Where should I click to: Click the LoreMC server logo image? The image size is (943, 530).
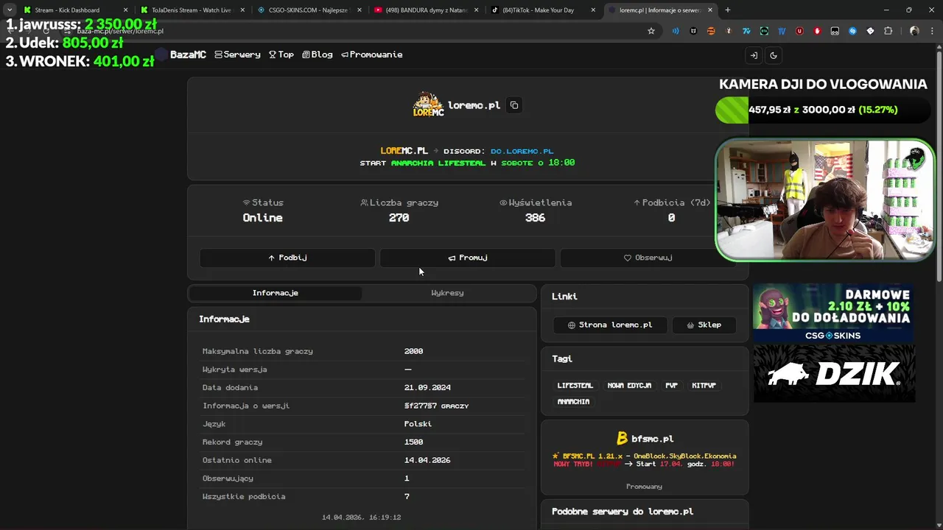point(428,105)
